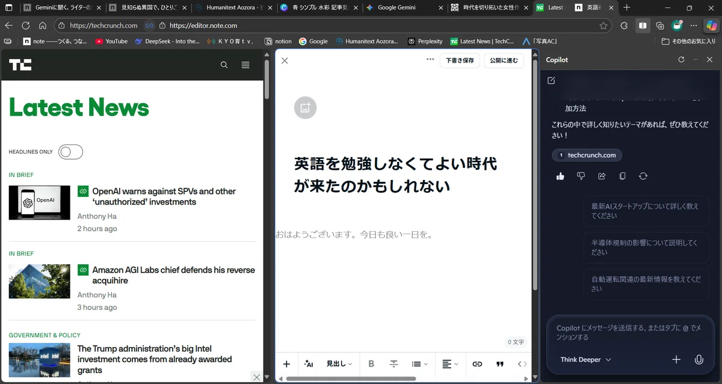Viewport: 722px width, 384px height.
Task: Open the Trump administration Intel investment article
Action: click(x=155, y=359)
